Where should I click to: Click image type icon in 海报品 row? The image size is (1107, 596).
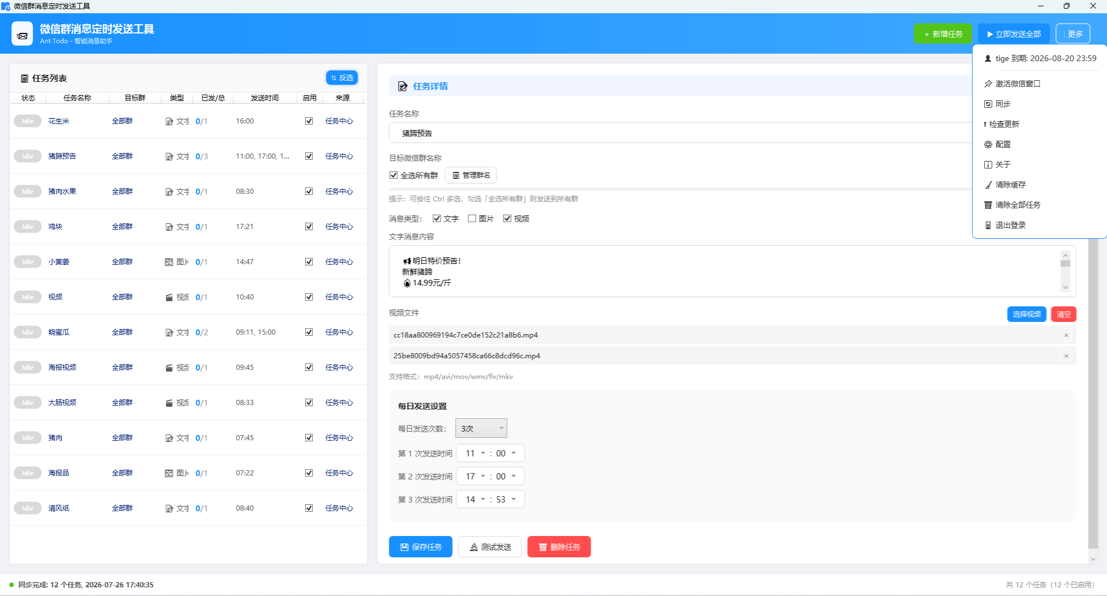169,474
